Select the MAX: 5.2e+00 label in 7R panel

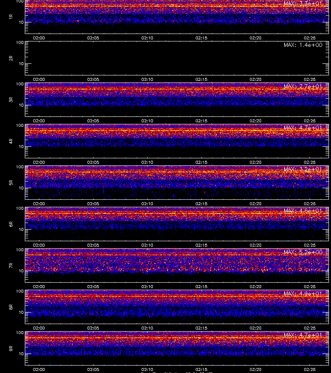point(303,252)
